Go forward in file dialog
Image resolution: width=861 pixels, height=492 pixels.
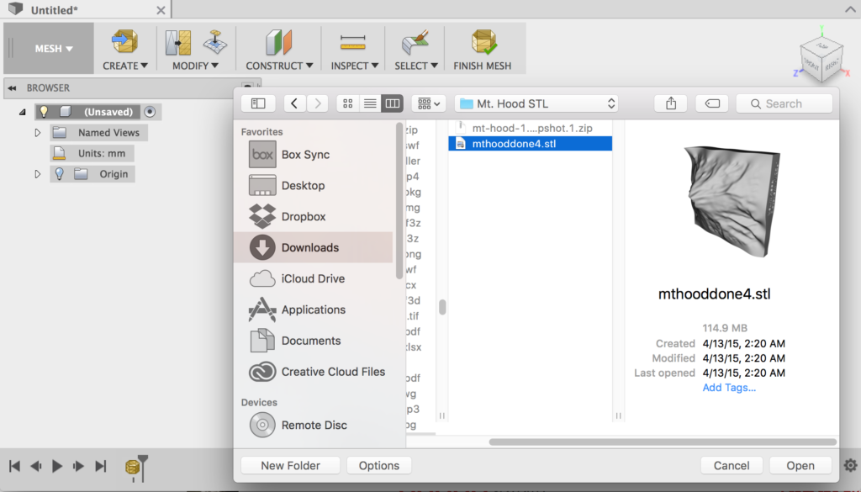(317, 103)
